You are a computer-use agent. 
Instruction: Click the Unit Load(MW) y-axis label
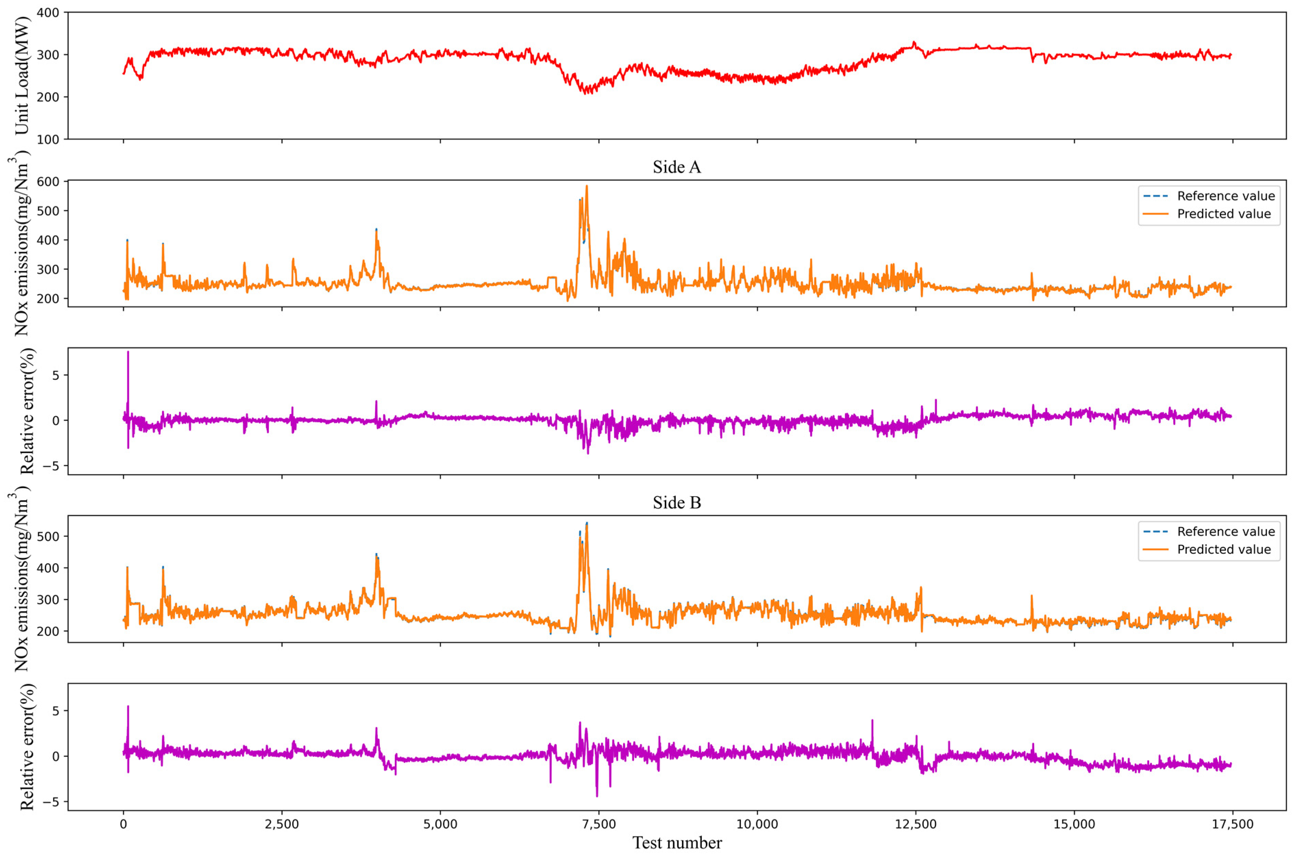(x=22, y=76)
